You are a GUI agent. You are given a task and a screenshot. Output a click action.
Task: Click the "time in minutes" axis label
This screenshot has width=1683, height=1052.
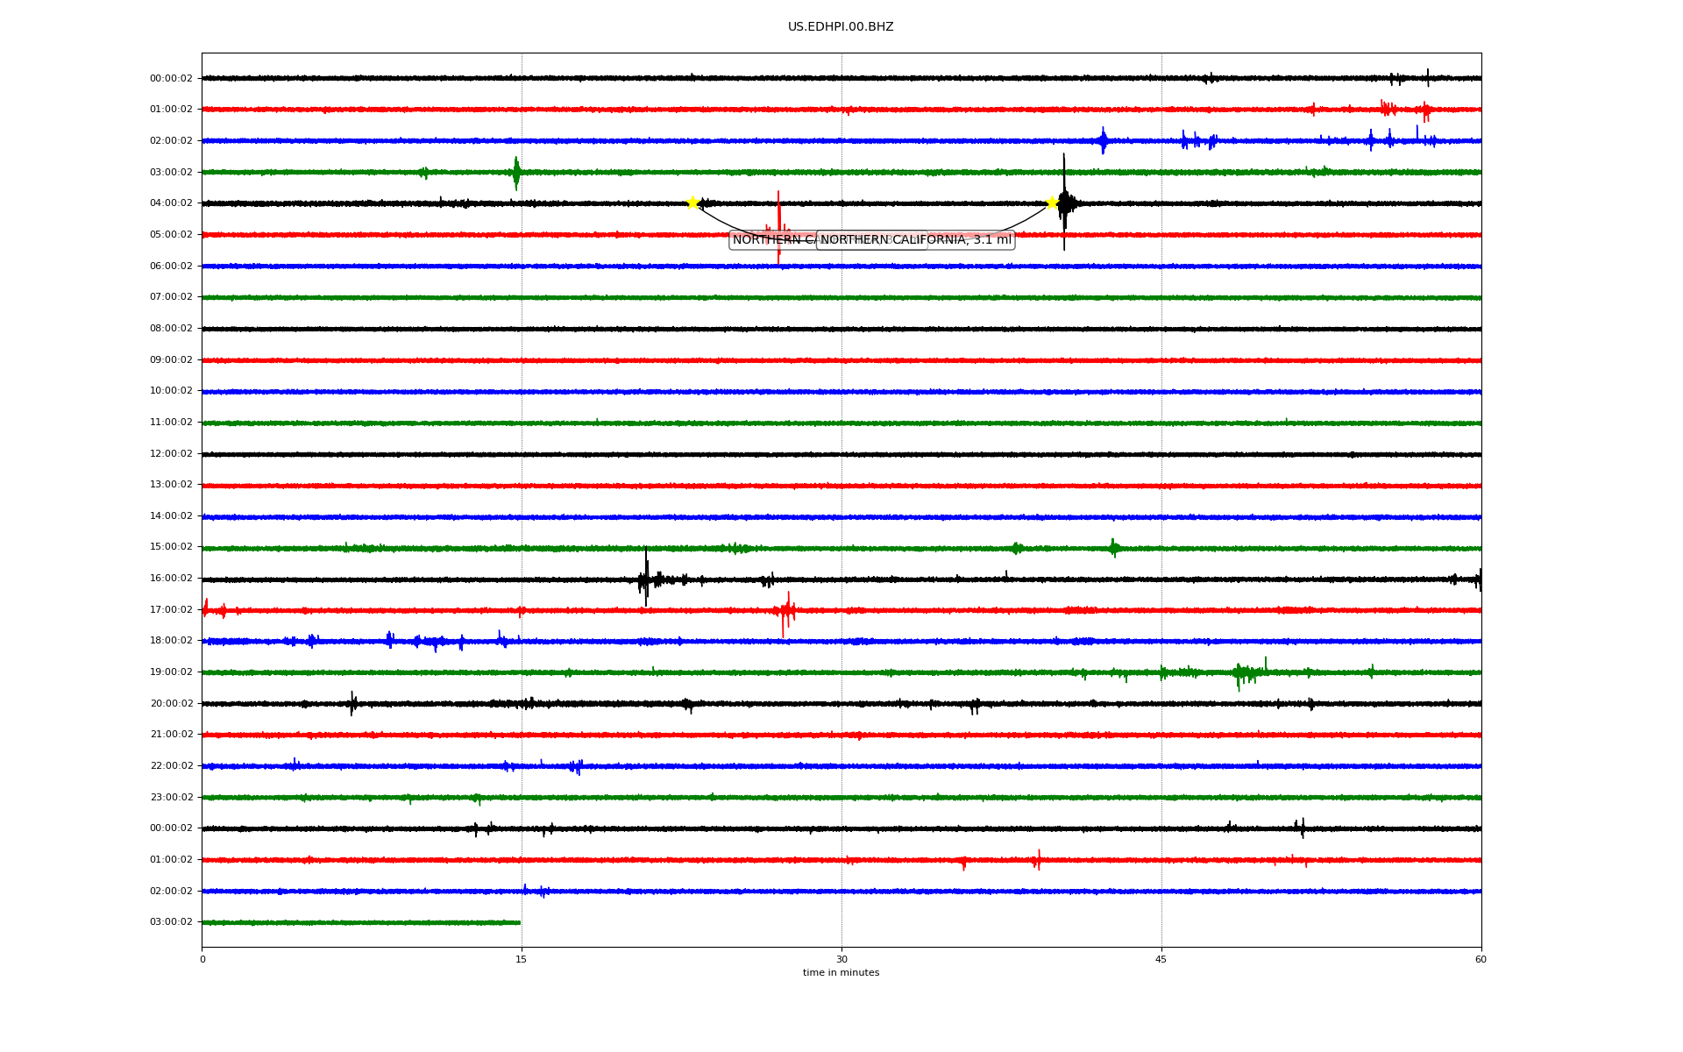point(841,973)
